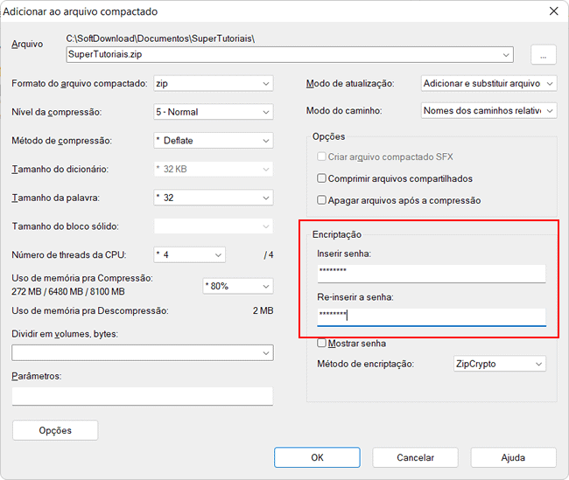The height and width of the screenshot is (480, 569).
Task: Click the Inserir senha password field
Action: (x=431, y=274)
